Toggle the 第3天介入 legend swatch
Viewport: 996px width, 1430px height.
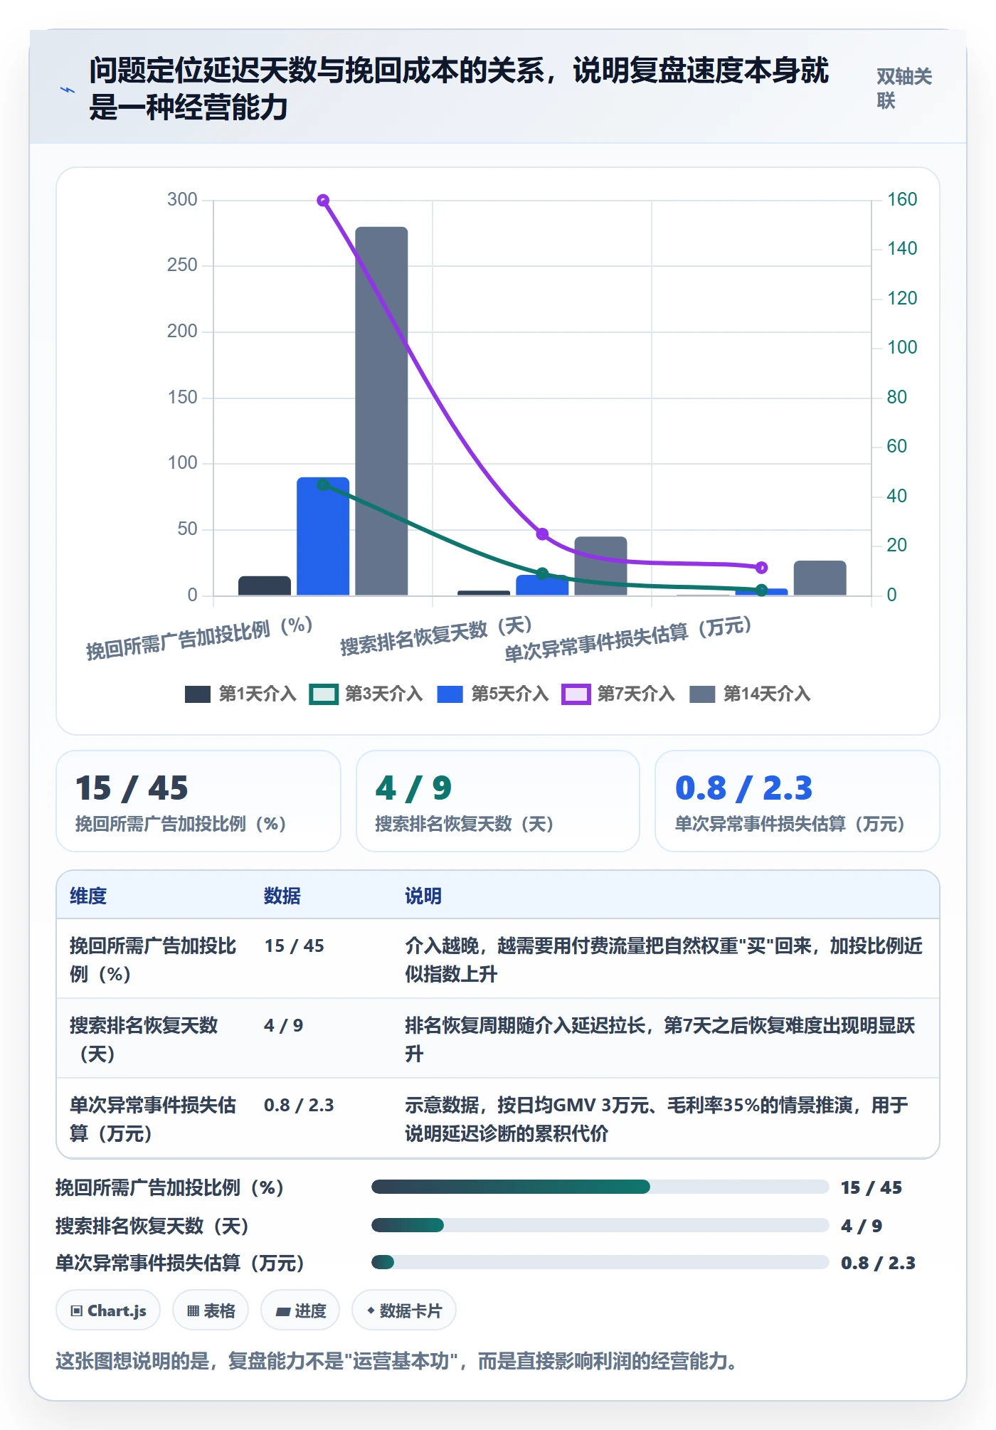click(324, 694)
